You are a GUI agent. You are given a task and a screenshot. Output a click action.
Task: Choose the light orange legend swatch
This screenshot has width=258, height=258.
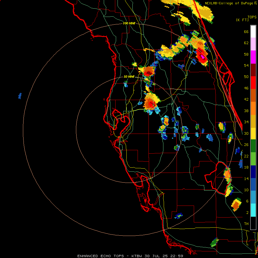click(253, 108)
